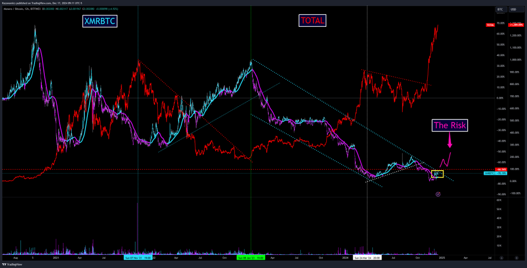This screenshot has height=268, width=527.
Task: Click the Sun 24 Mar '24 date marker
Action: (368, 257)
